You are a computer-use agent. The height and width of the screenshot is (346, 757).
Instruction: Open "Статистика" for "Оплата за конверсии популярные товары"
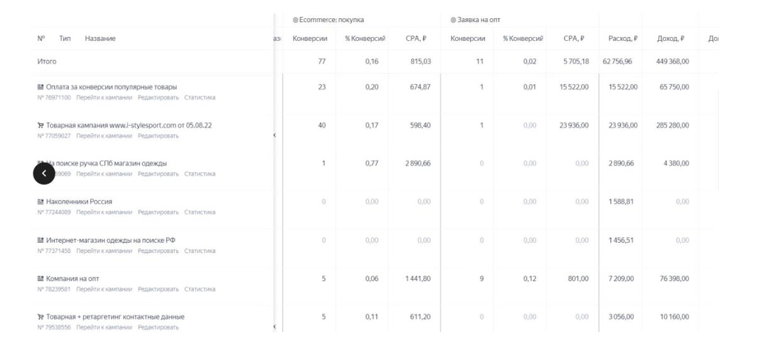click(x=199, y=98)
